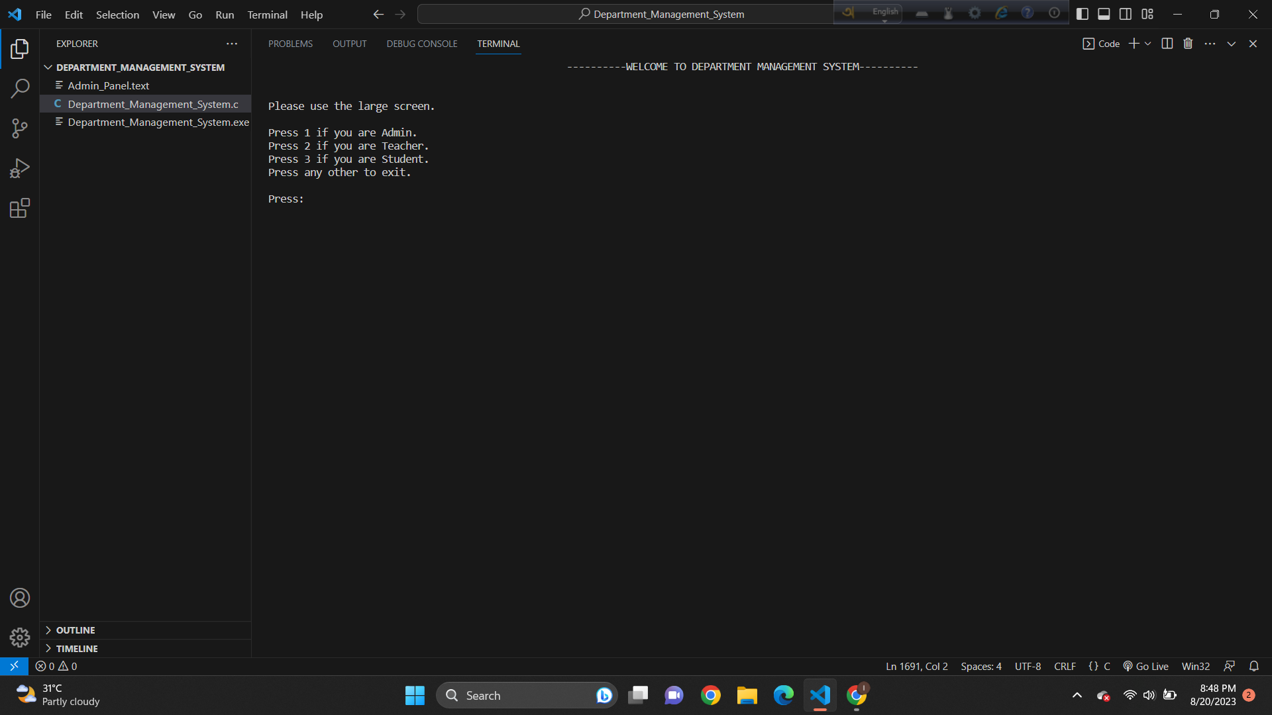This screenshot has width=1272, height=715.
Task: Open the Source Control panel icon
Action: pos(19,128)
